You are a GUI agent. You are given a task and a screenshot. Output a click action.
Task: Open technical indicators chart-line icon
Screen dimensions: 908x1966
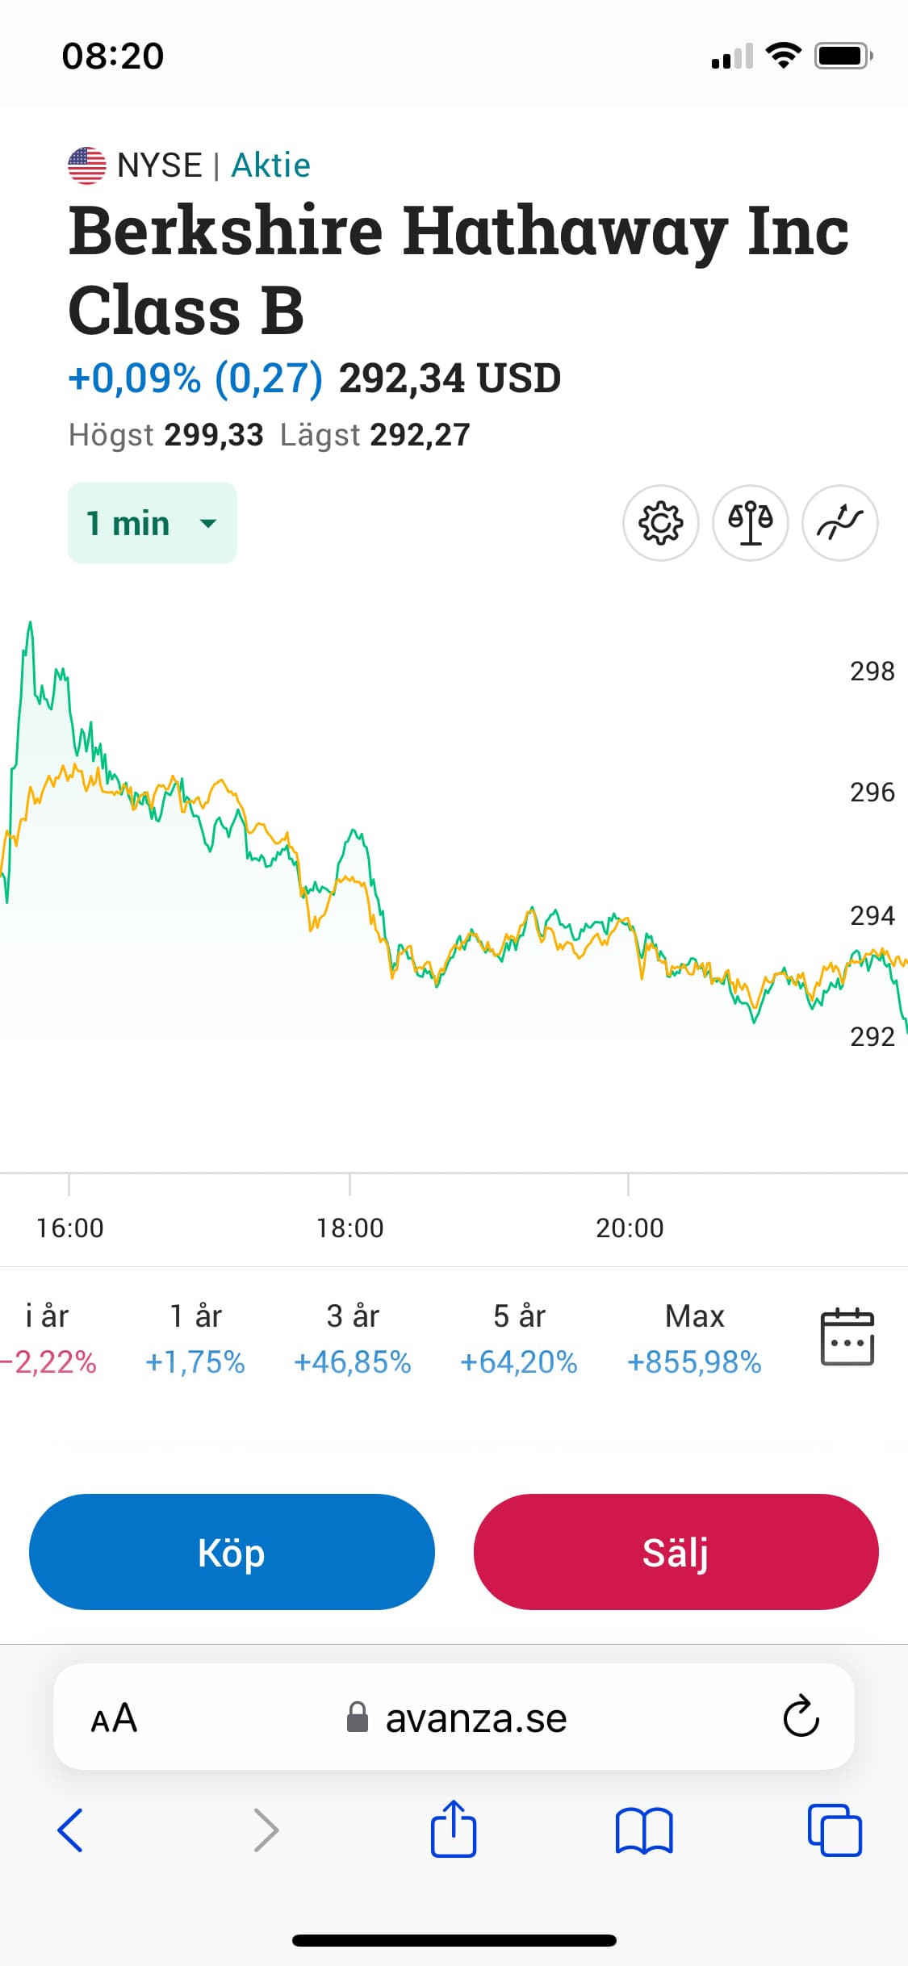839,523
